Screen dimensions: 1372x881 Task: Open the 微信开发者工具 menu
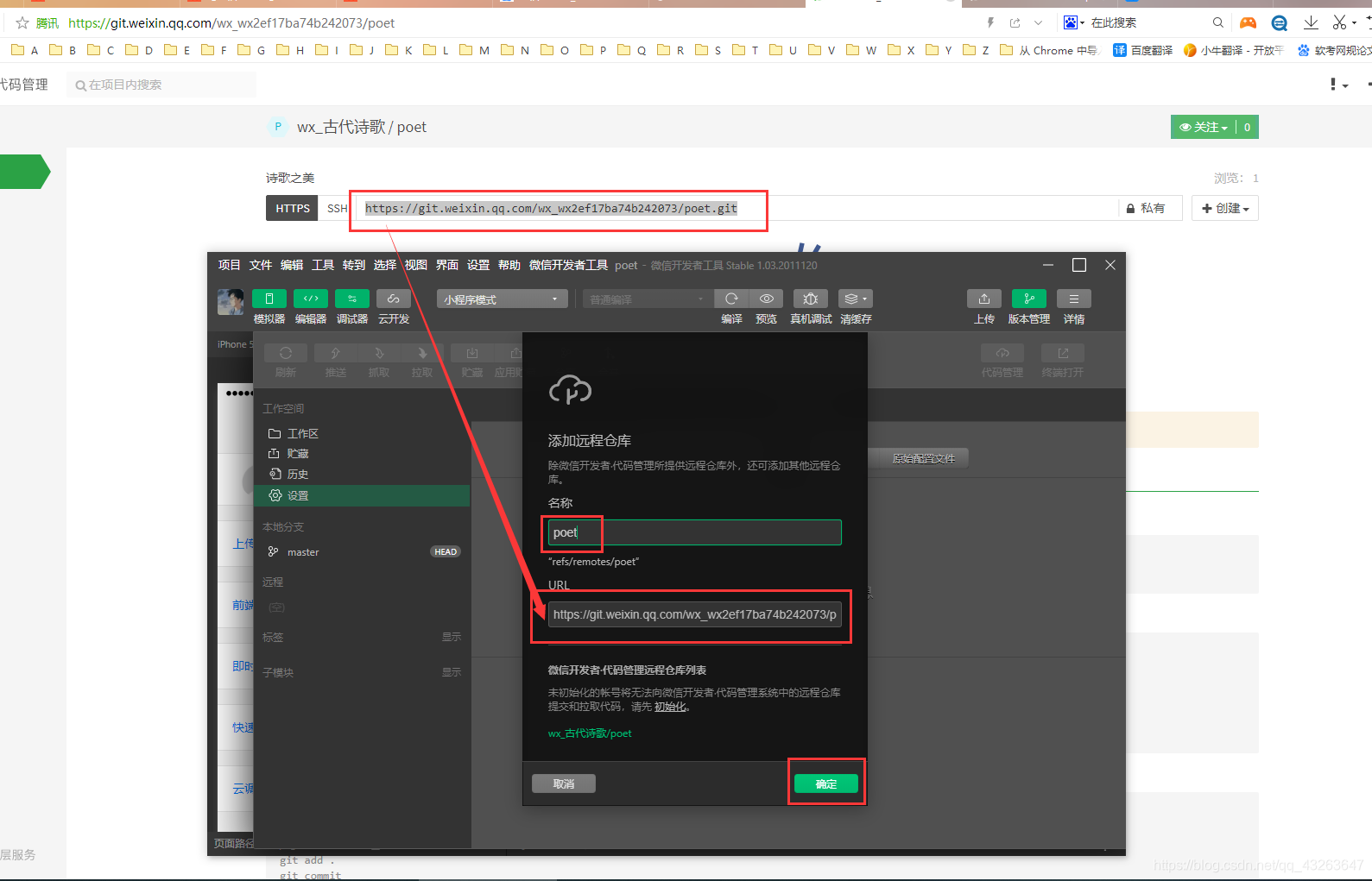click(x=568, y=265)
